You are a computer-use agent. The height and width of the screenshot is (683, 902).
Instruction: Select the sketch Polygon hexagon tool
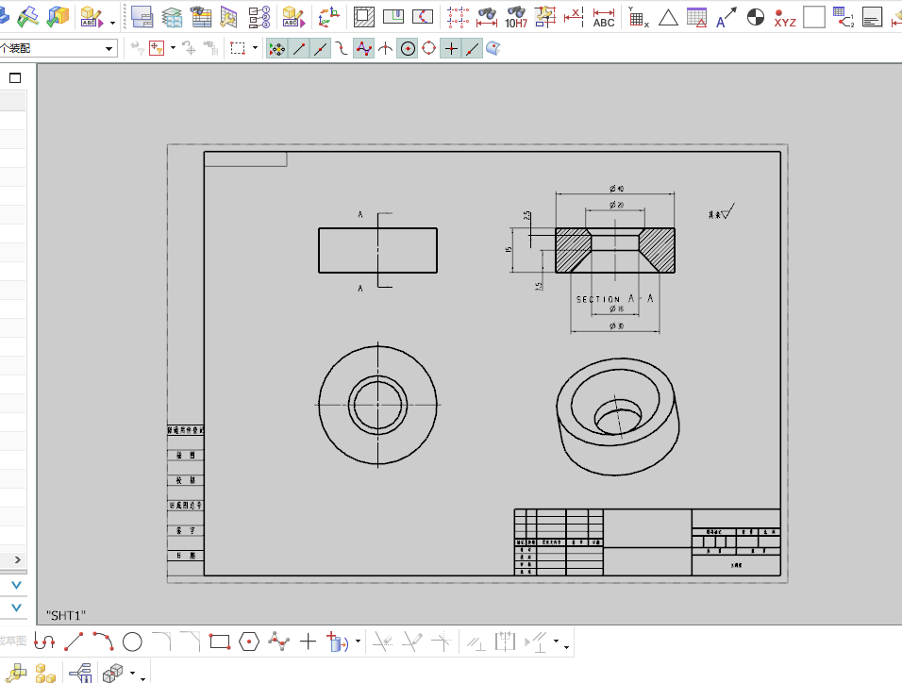point(249,641)
